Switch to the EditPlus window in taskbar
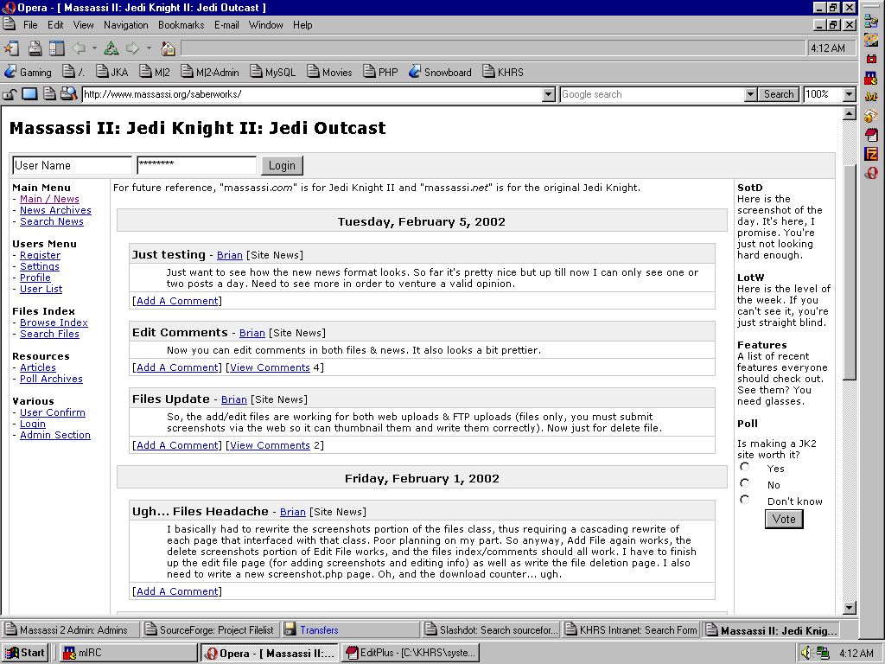The width and height of the screenshot is (885, 664). [411, 653]
